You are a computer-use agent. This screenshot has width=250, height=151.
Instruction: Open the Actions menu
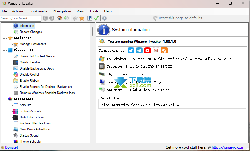[18, 11]
